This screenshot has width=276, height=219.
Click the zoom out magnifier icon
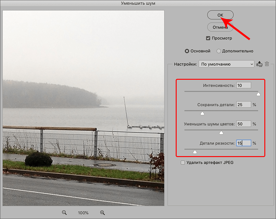64,213
